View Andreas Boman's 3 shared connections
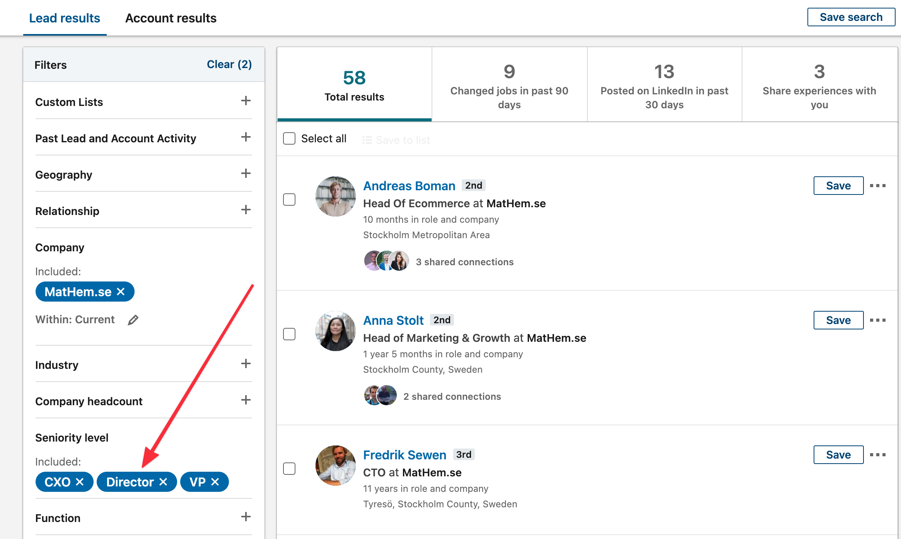This screenshot has width=901, height=539. [464, 262]
